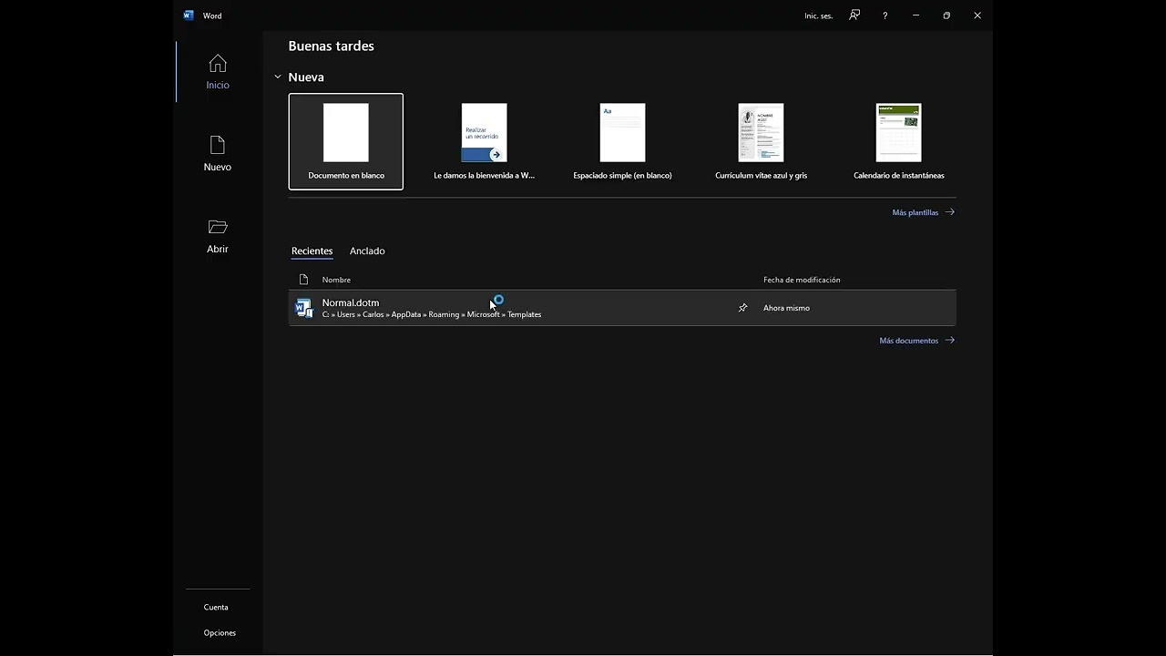Sort the list by Nombre column
1166x656 pixels.
pyautogui.click(x=336, y=280)
